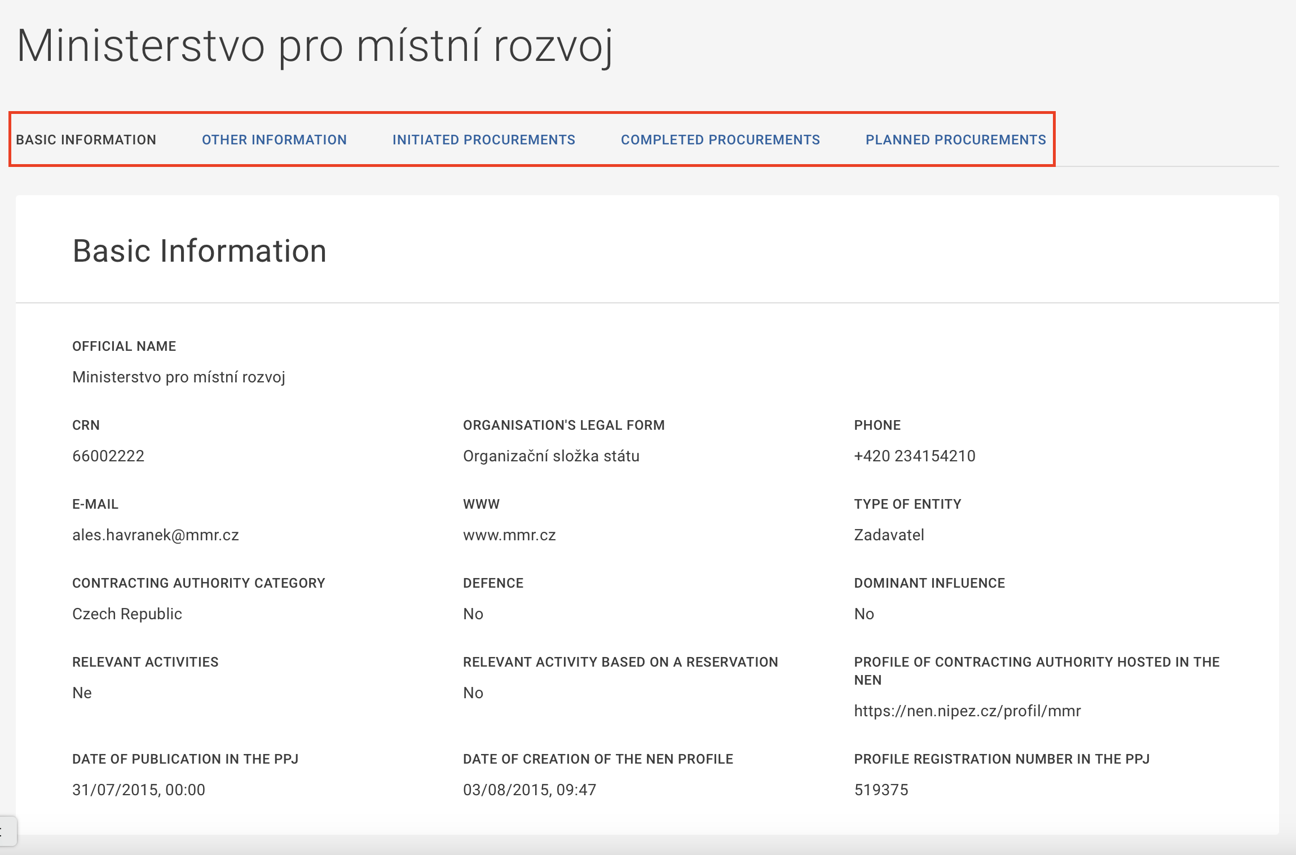Switch to the Other Information tab
Screen dimensions: 1296x855
(x=274, y=140)
